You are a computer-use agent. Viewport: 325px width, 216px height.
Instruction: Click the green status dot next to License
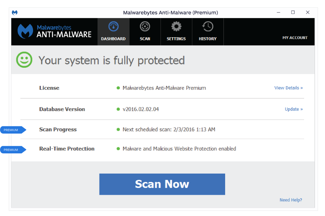click(118, 88)
